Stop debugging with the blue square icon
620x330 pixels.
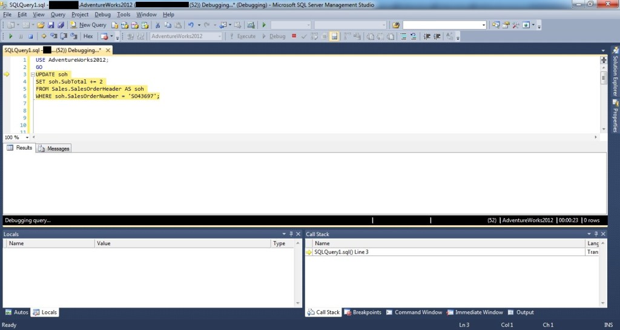[30, 36]
